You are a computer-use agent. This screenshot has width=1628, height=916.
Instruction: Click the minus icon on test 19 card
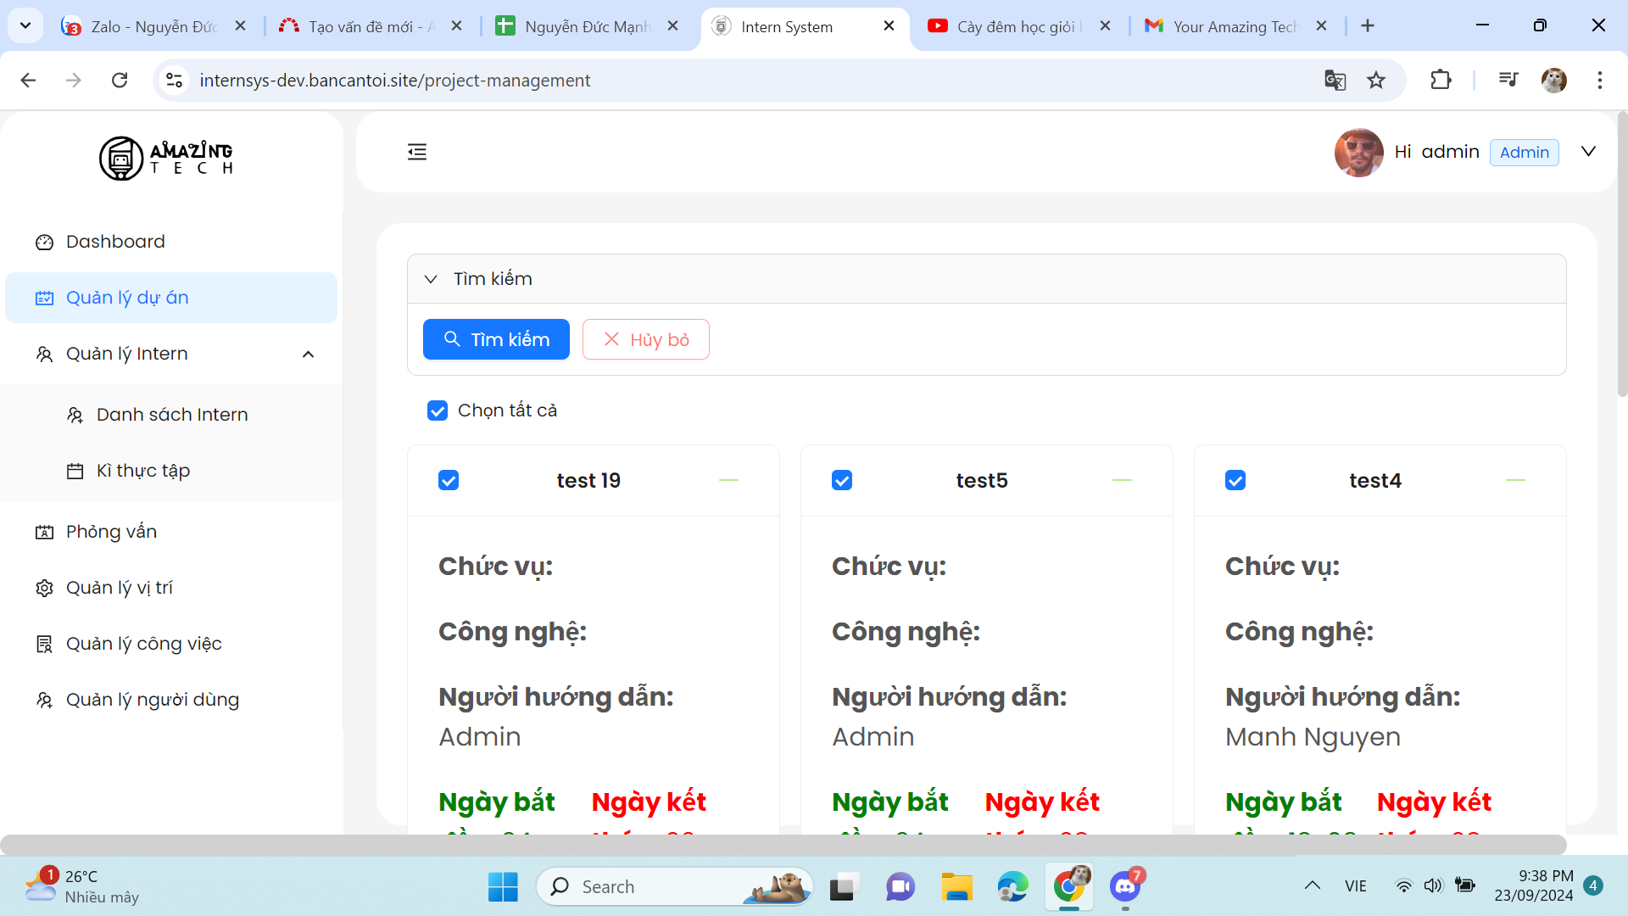coord(728,481)
